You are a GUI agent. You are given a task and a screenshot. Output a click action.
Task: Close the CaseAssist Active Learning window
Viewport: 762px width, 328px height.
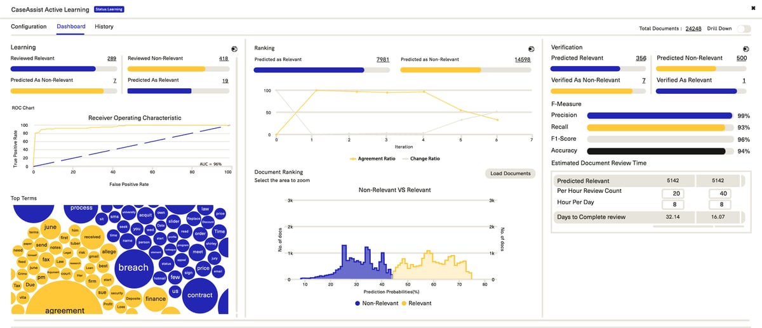point(752,8)
